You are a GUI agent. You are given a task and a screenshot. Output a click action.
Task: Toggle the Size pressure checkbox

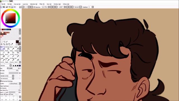(10, 94)
